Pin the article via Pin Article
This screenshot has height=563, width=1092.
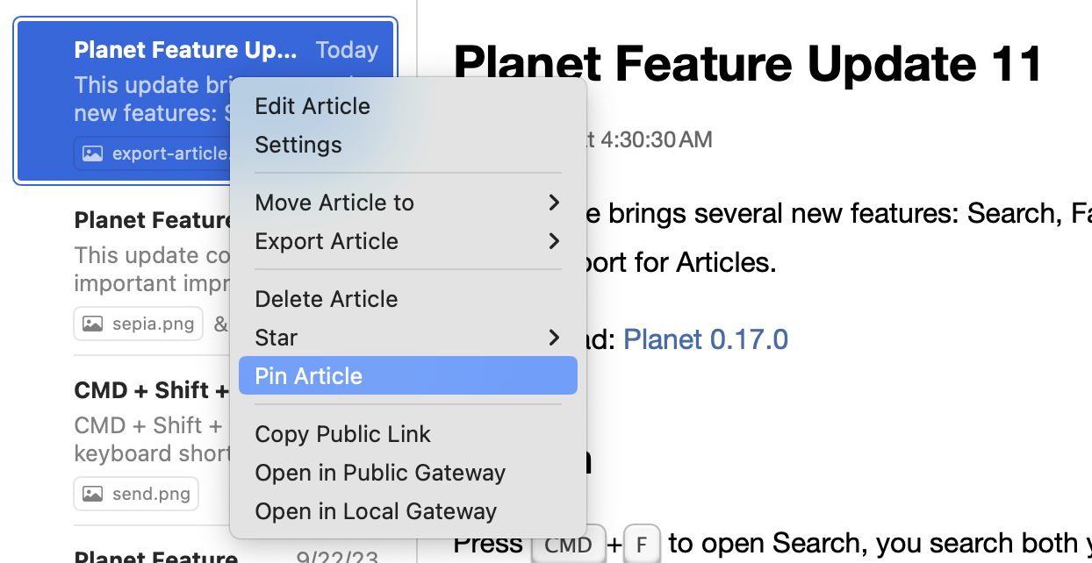coord(309,376)
